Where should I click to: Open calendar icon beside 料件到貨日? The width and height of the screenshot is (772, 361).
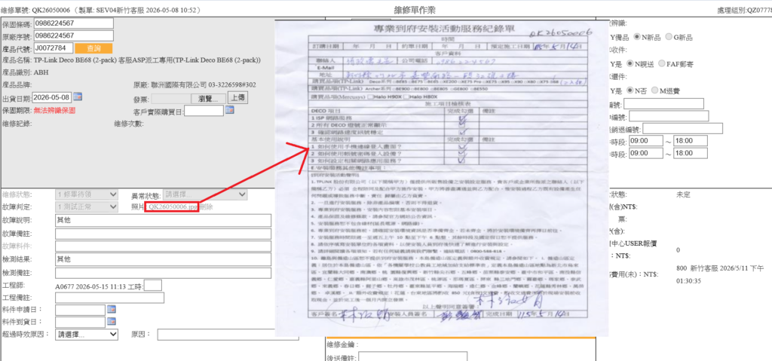112,322
